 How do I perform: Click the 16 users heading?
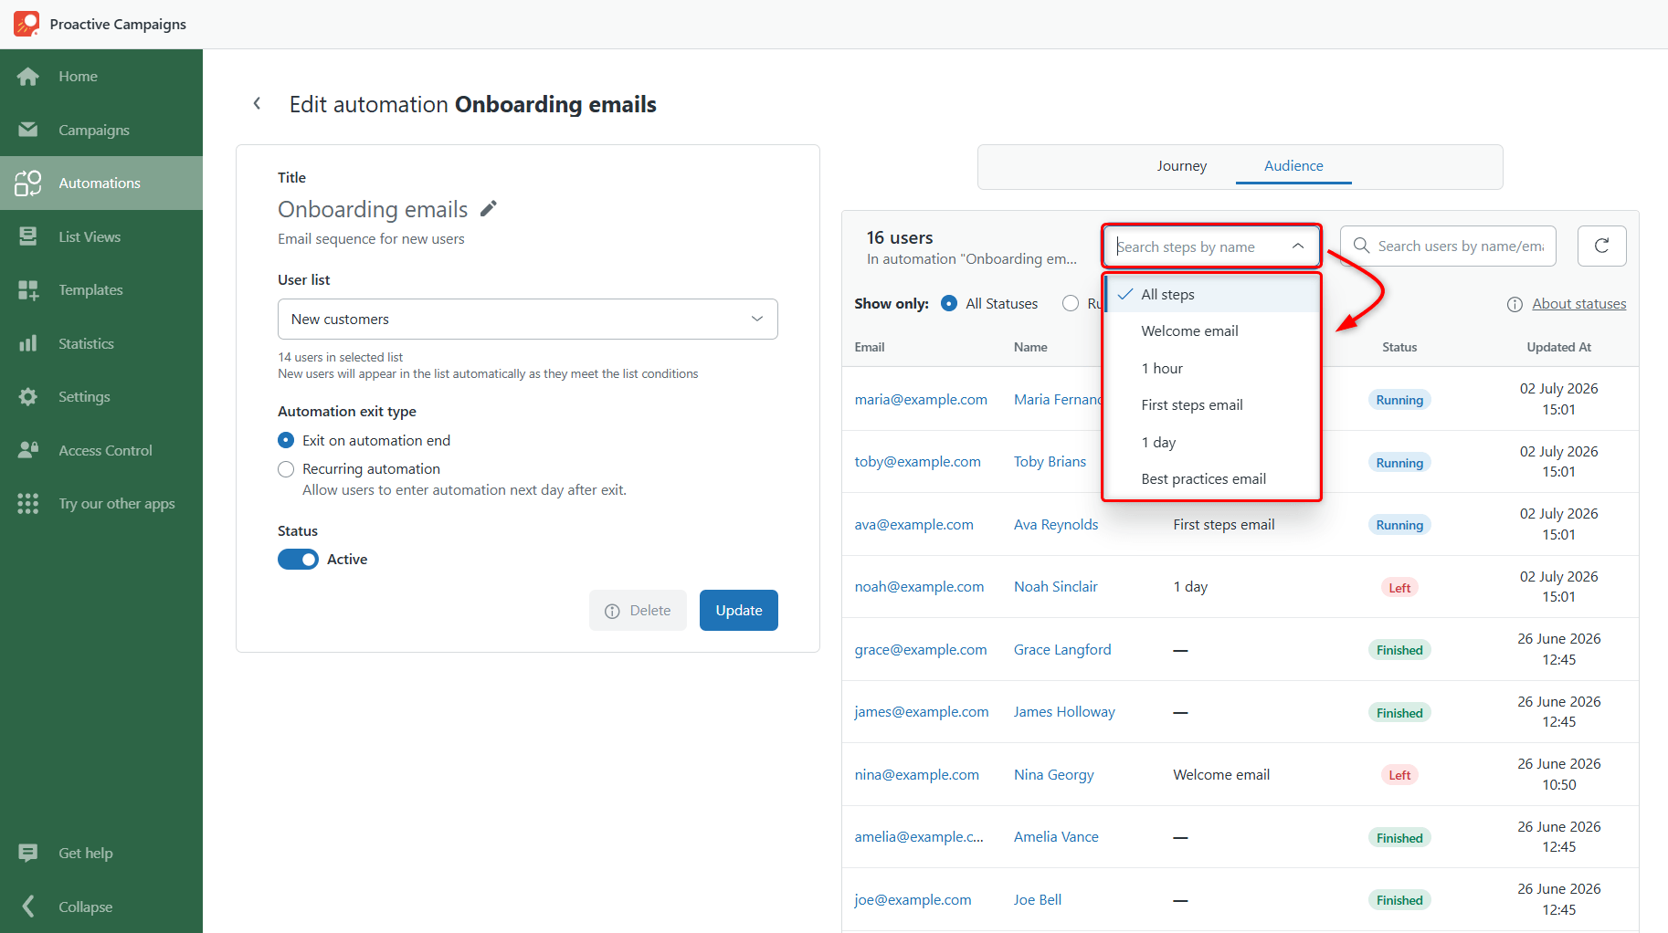[900, 237]
